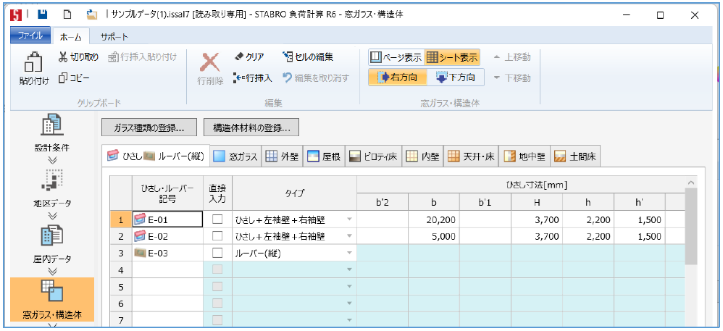The image size is (723, 331).
Task: Expand type dropdown for row E-01
Action: point(351,218)
